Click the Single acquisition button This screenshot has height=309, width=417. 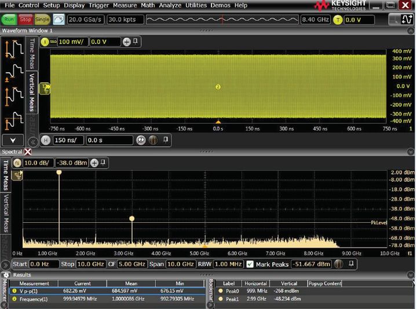[x=42, y=19]
